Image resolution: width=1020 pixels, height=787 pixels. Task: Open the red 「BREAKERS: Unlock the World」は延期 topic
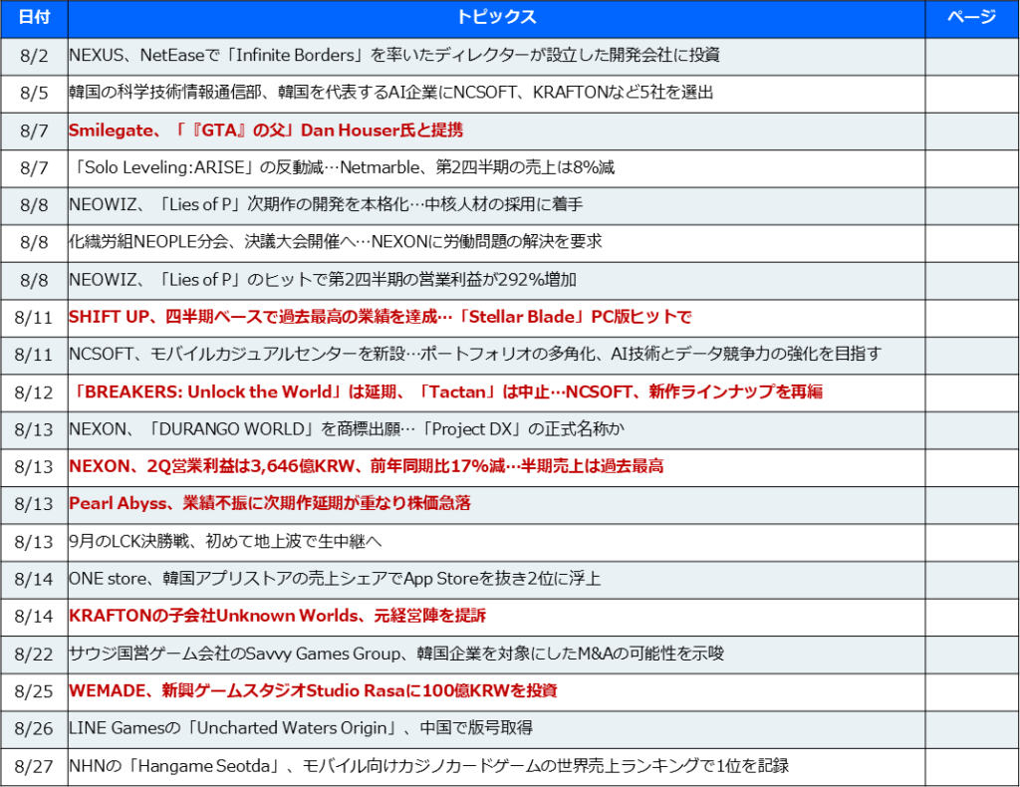click(x=447, y=392)
